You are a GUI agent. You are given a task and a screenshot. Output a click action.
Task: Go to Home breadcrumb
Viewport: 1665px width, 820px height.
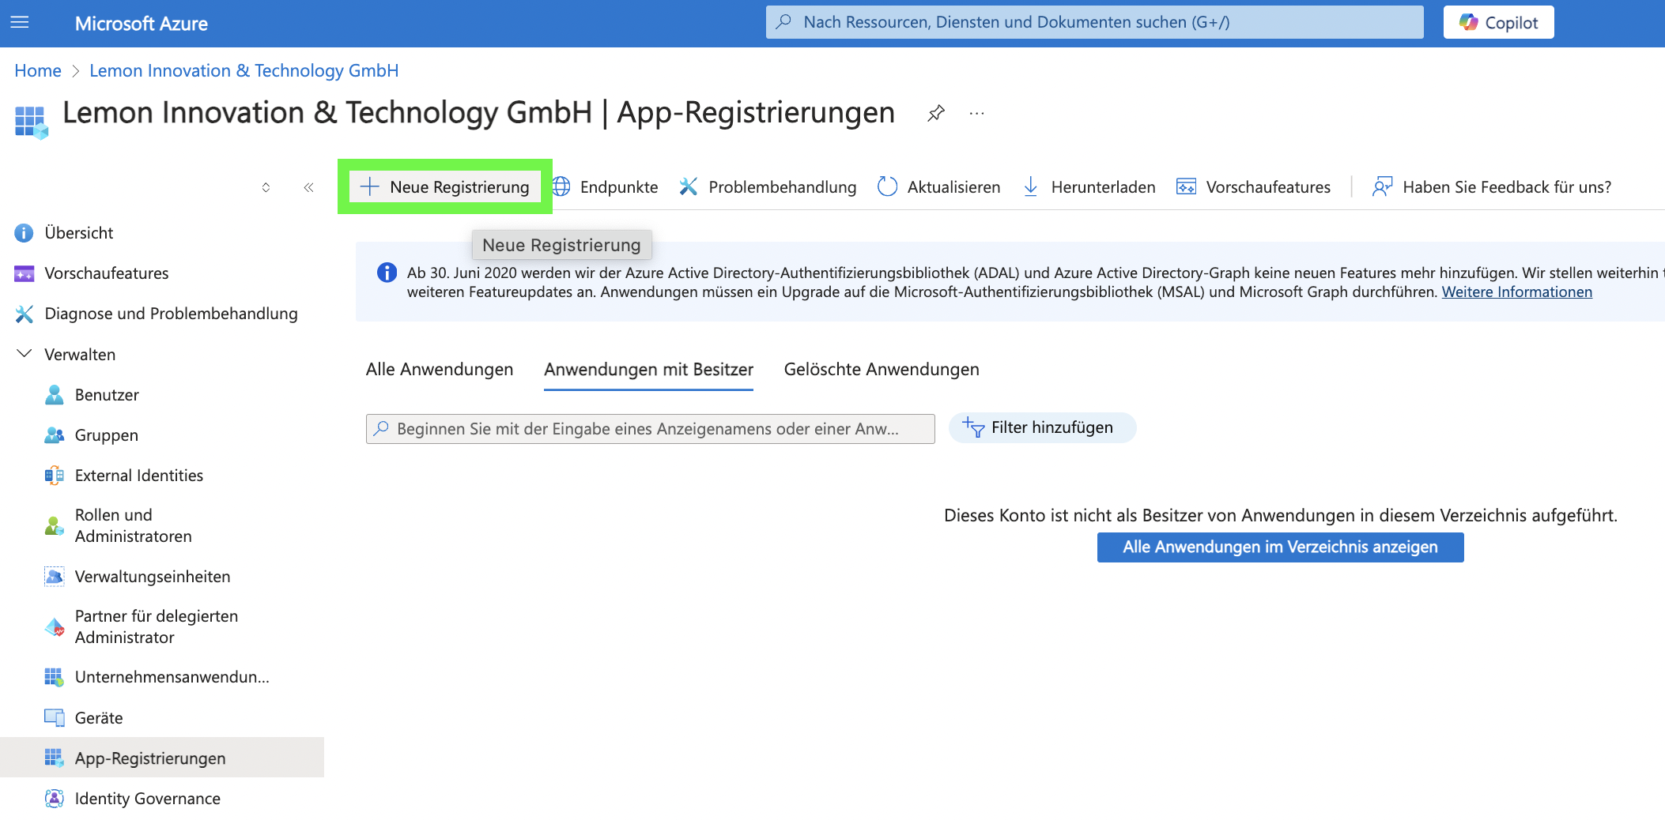pos(38,70)
